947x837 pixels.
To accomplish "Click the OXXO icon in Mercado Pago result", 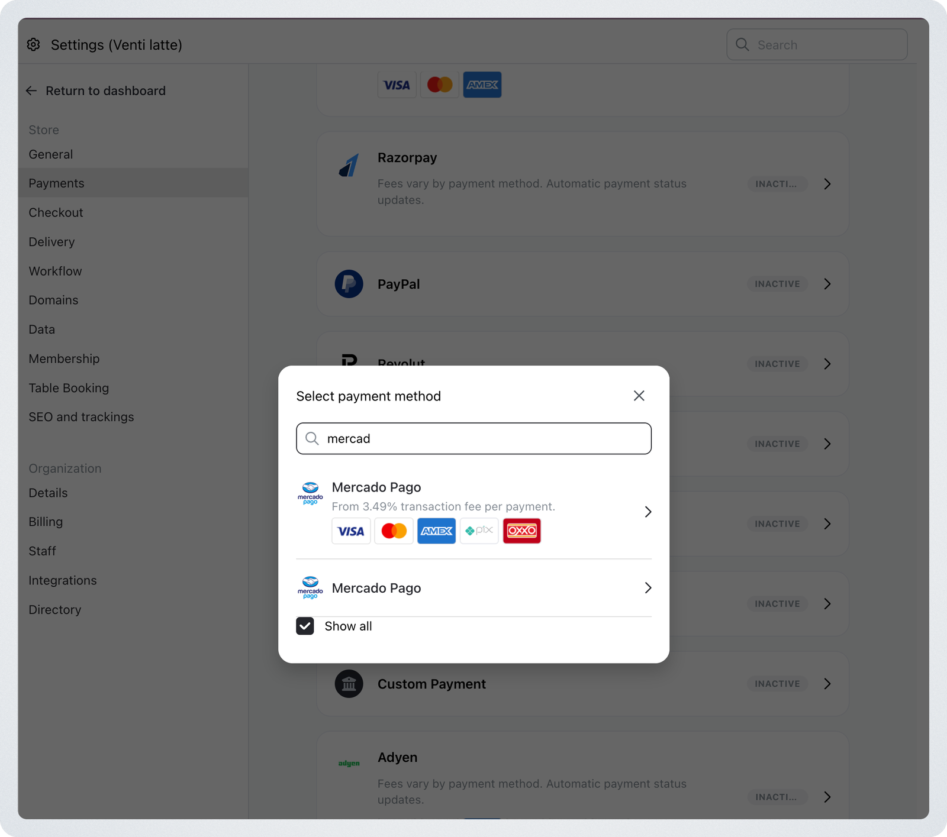I will [x=522, y=531].
